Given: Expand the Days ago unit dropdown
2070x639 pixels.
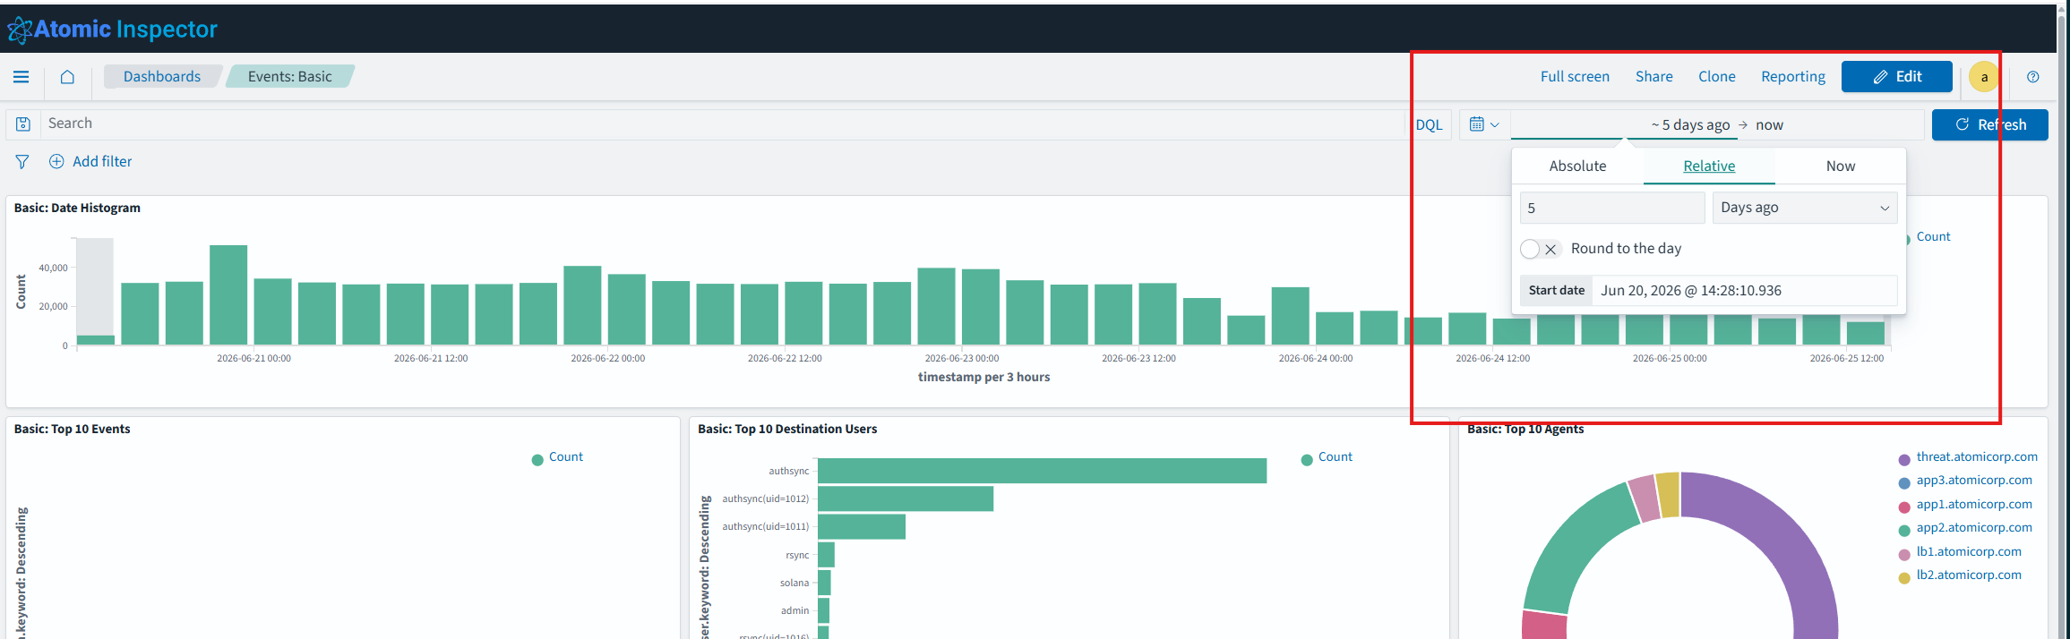Looking at the screenshot, I should 1804,208.
